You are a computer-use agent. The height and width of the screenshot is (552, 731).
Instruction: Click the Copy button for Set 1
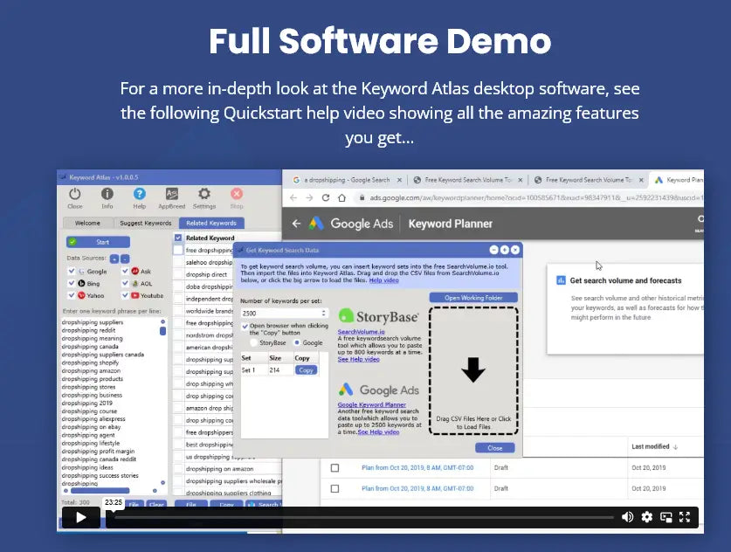point(306,370)
